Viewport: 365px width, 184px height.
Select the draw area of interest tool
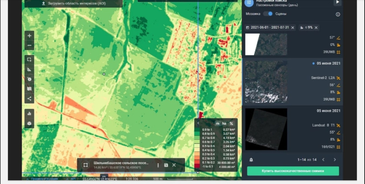29,60
